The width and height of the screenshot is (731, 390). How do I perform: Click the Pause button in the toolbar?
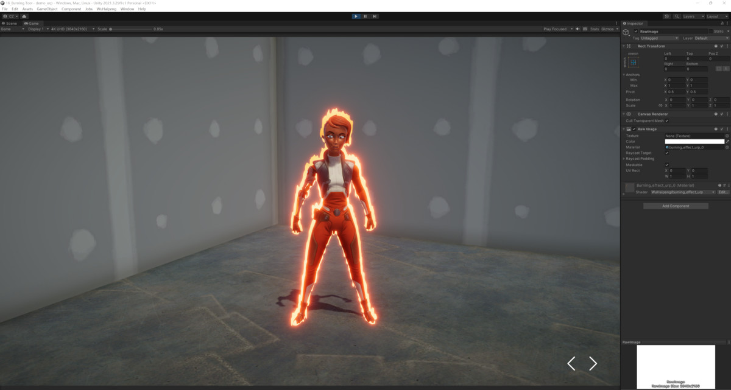[365, 16]
